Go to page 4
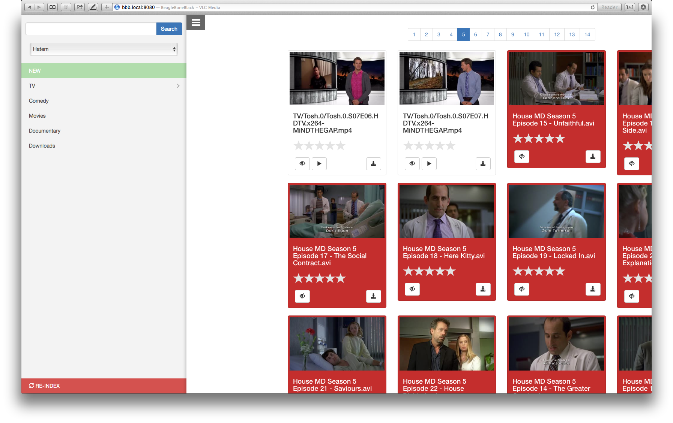The width and height of the screenshot is (673, 423). 451,34
